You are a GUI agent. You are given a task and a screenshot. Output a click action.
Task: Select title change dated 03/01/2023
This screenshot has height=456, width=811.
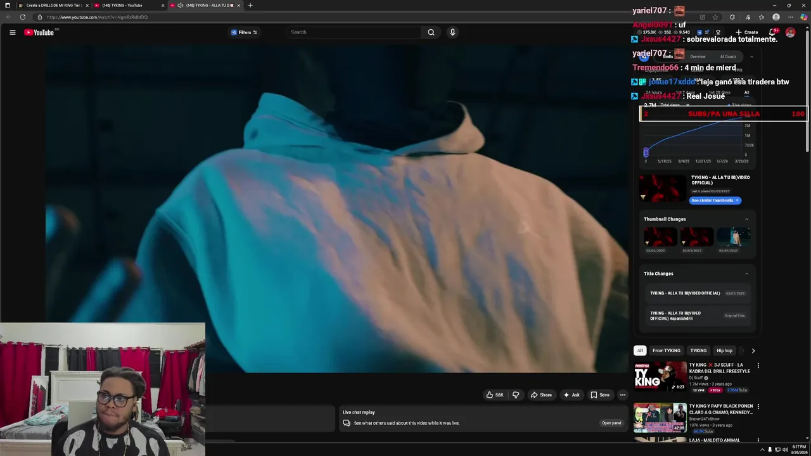[697, 293]
